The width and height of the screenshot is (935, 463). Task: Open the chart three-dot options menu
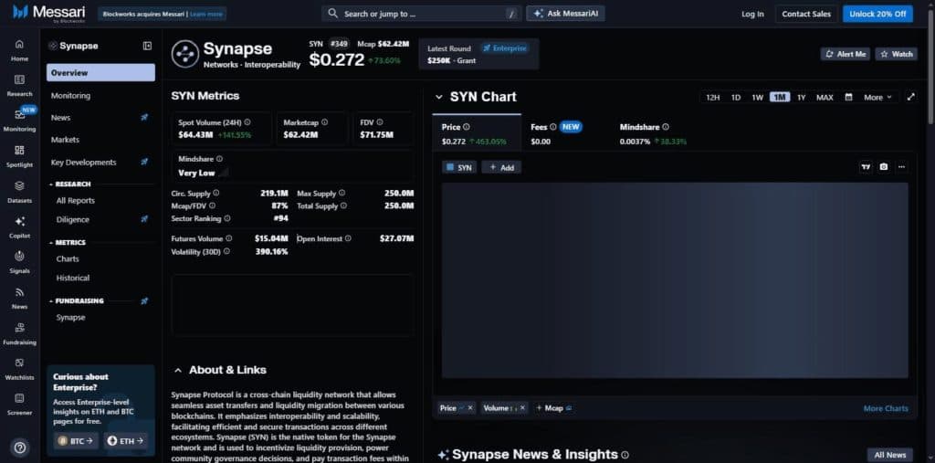click(x=901, y=167)
